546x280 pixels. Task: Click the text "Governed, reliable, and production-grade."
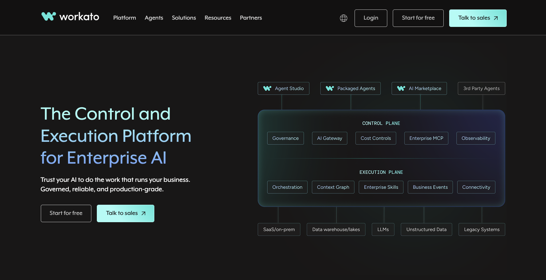point(102,189)
